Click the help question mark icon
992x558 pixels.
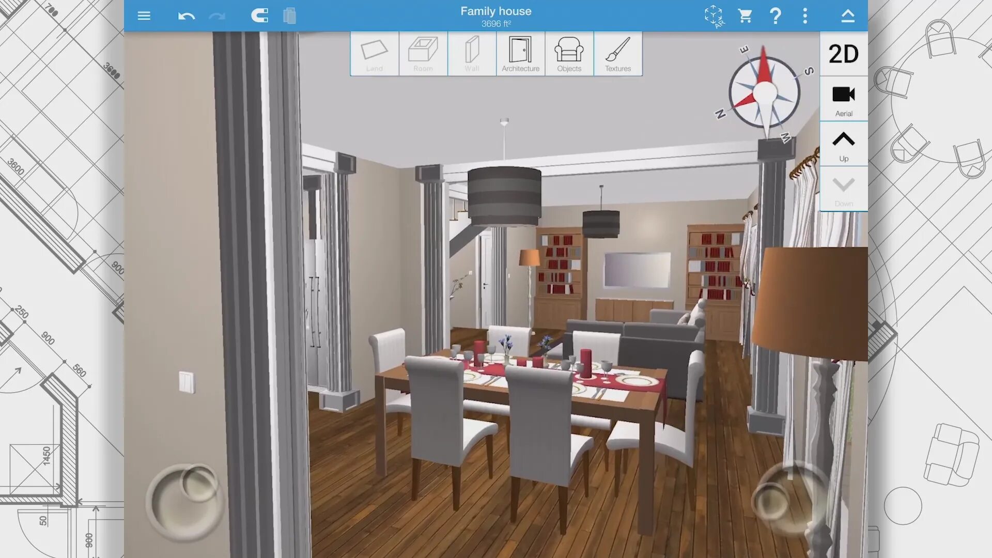click(776, 16)
